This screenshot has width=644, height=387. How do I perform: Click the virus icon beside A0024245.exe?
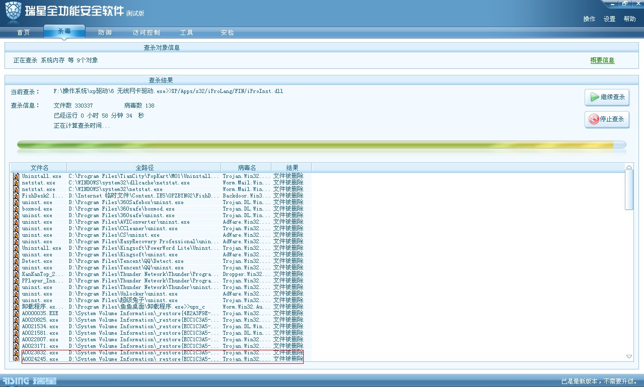(x=16, y=359)
